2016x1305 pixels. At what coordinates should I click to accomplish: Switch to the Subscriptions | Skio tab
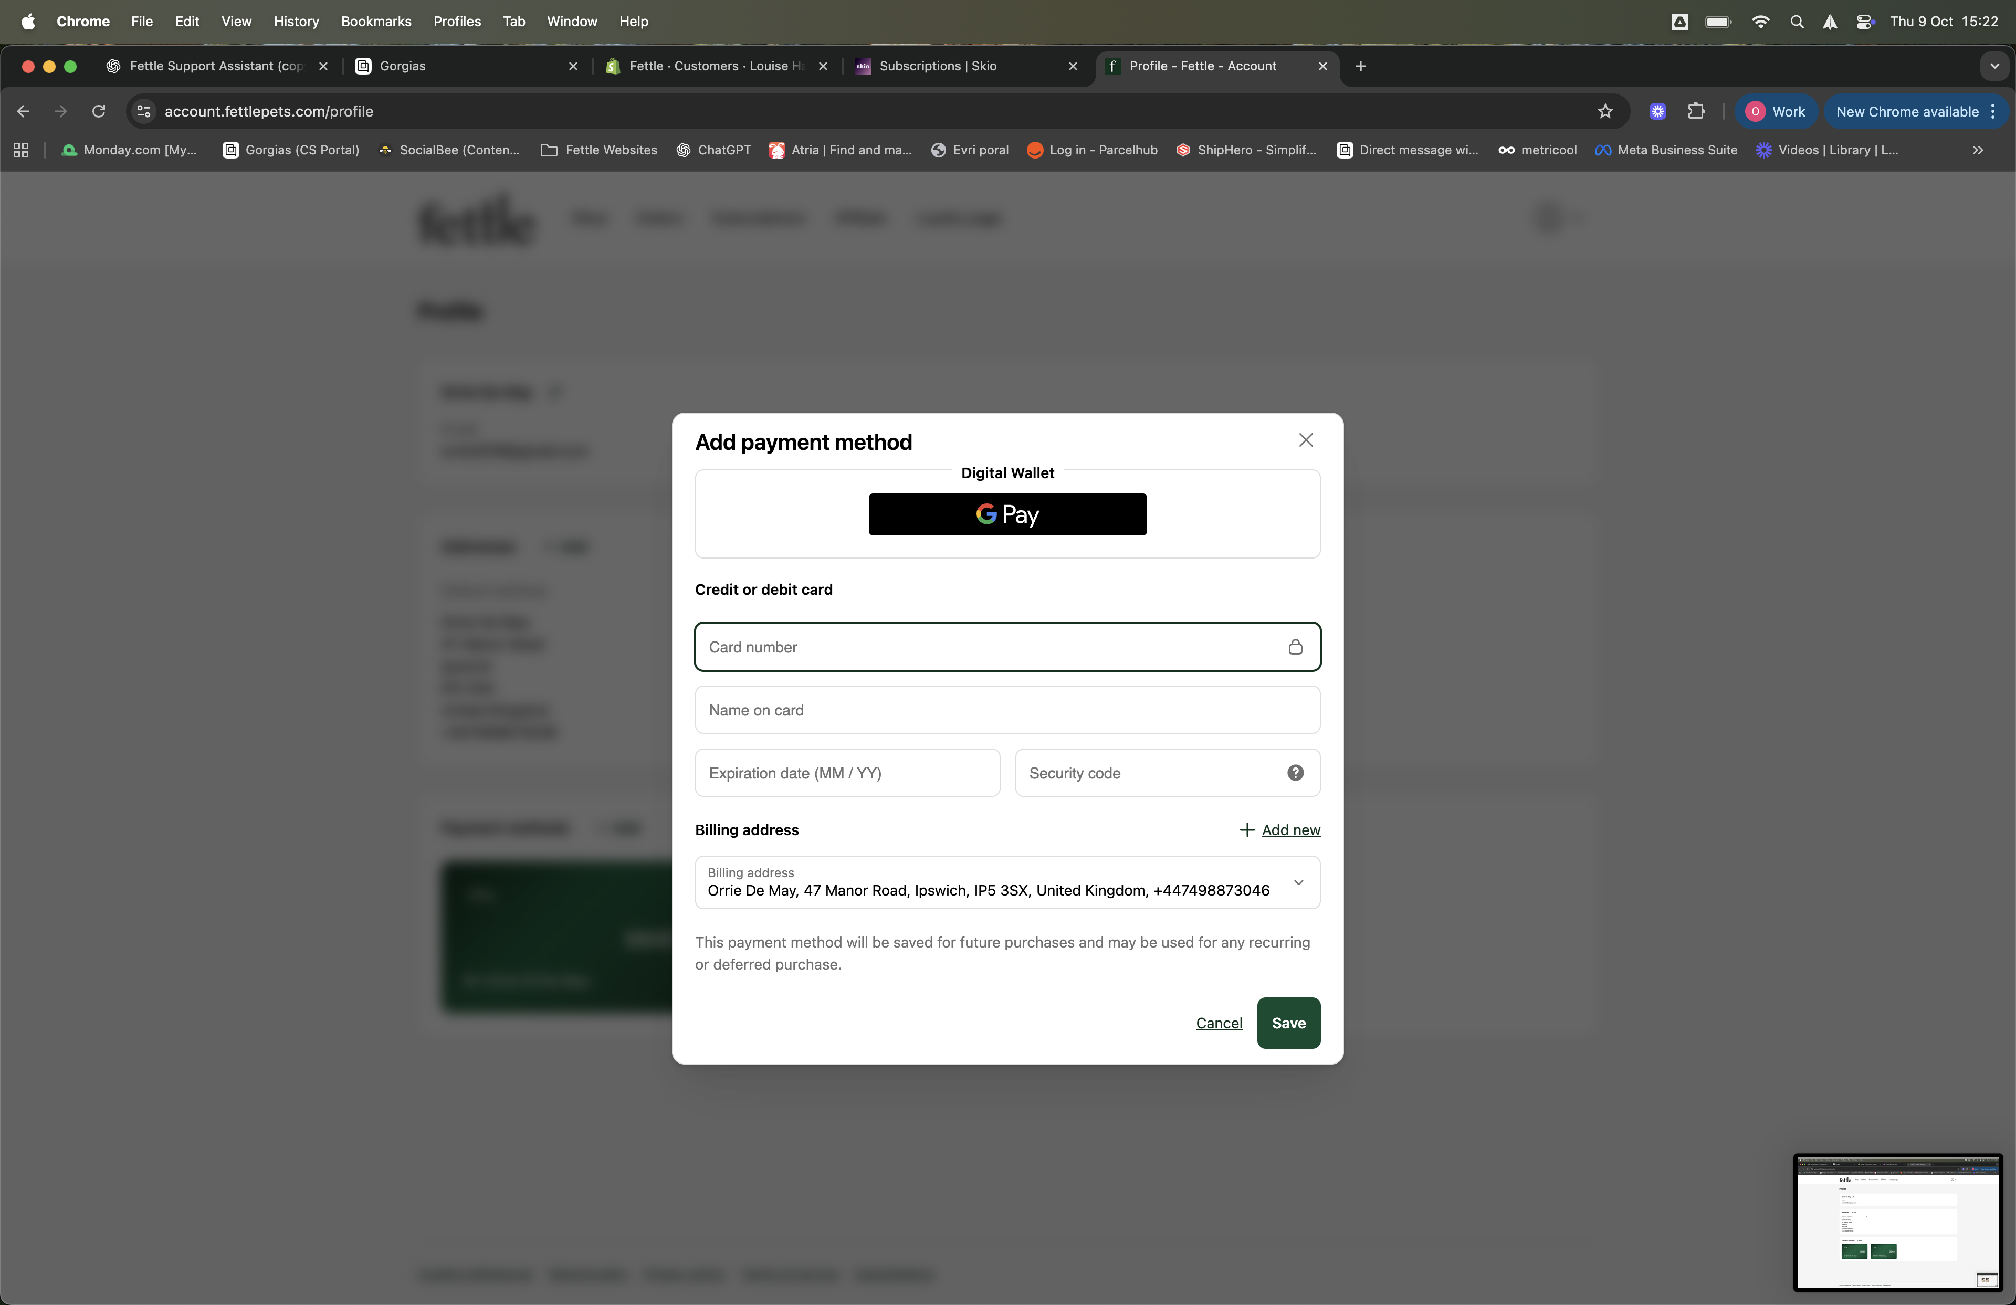click(937, 66)
